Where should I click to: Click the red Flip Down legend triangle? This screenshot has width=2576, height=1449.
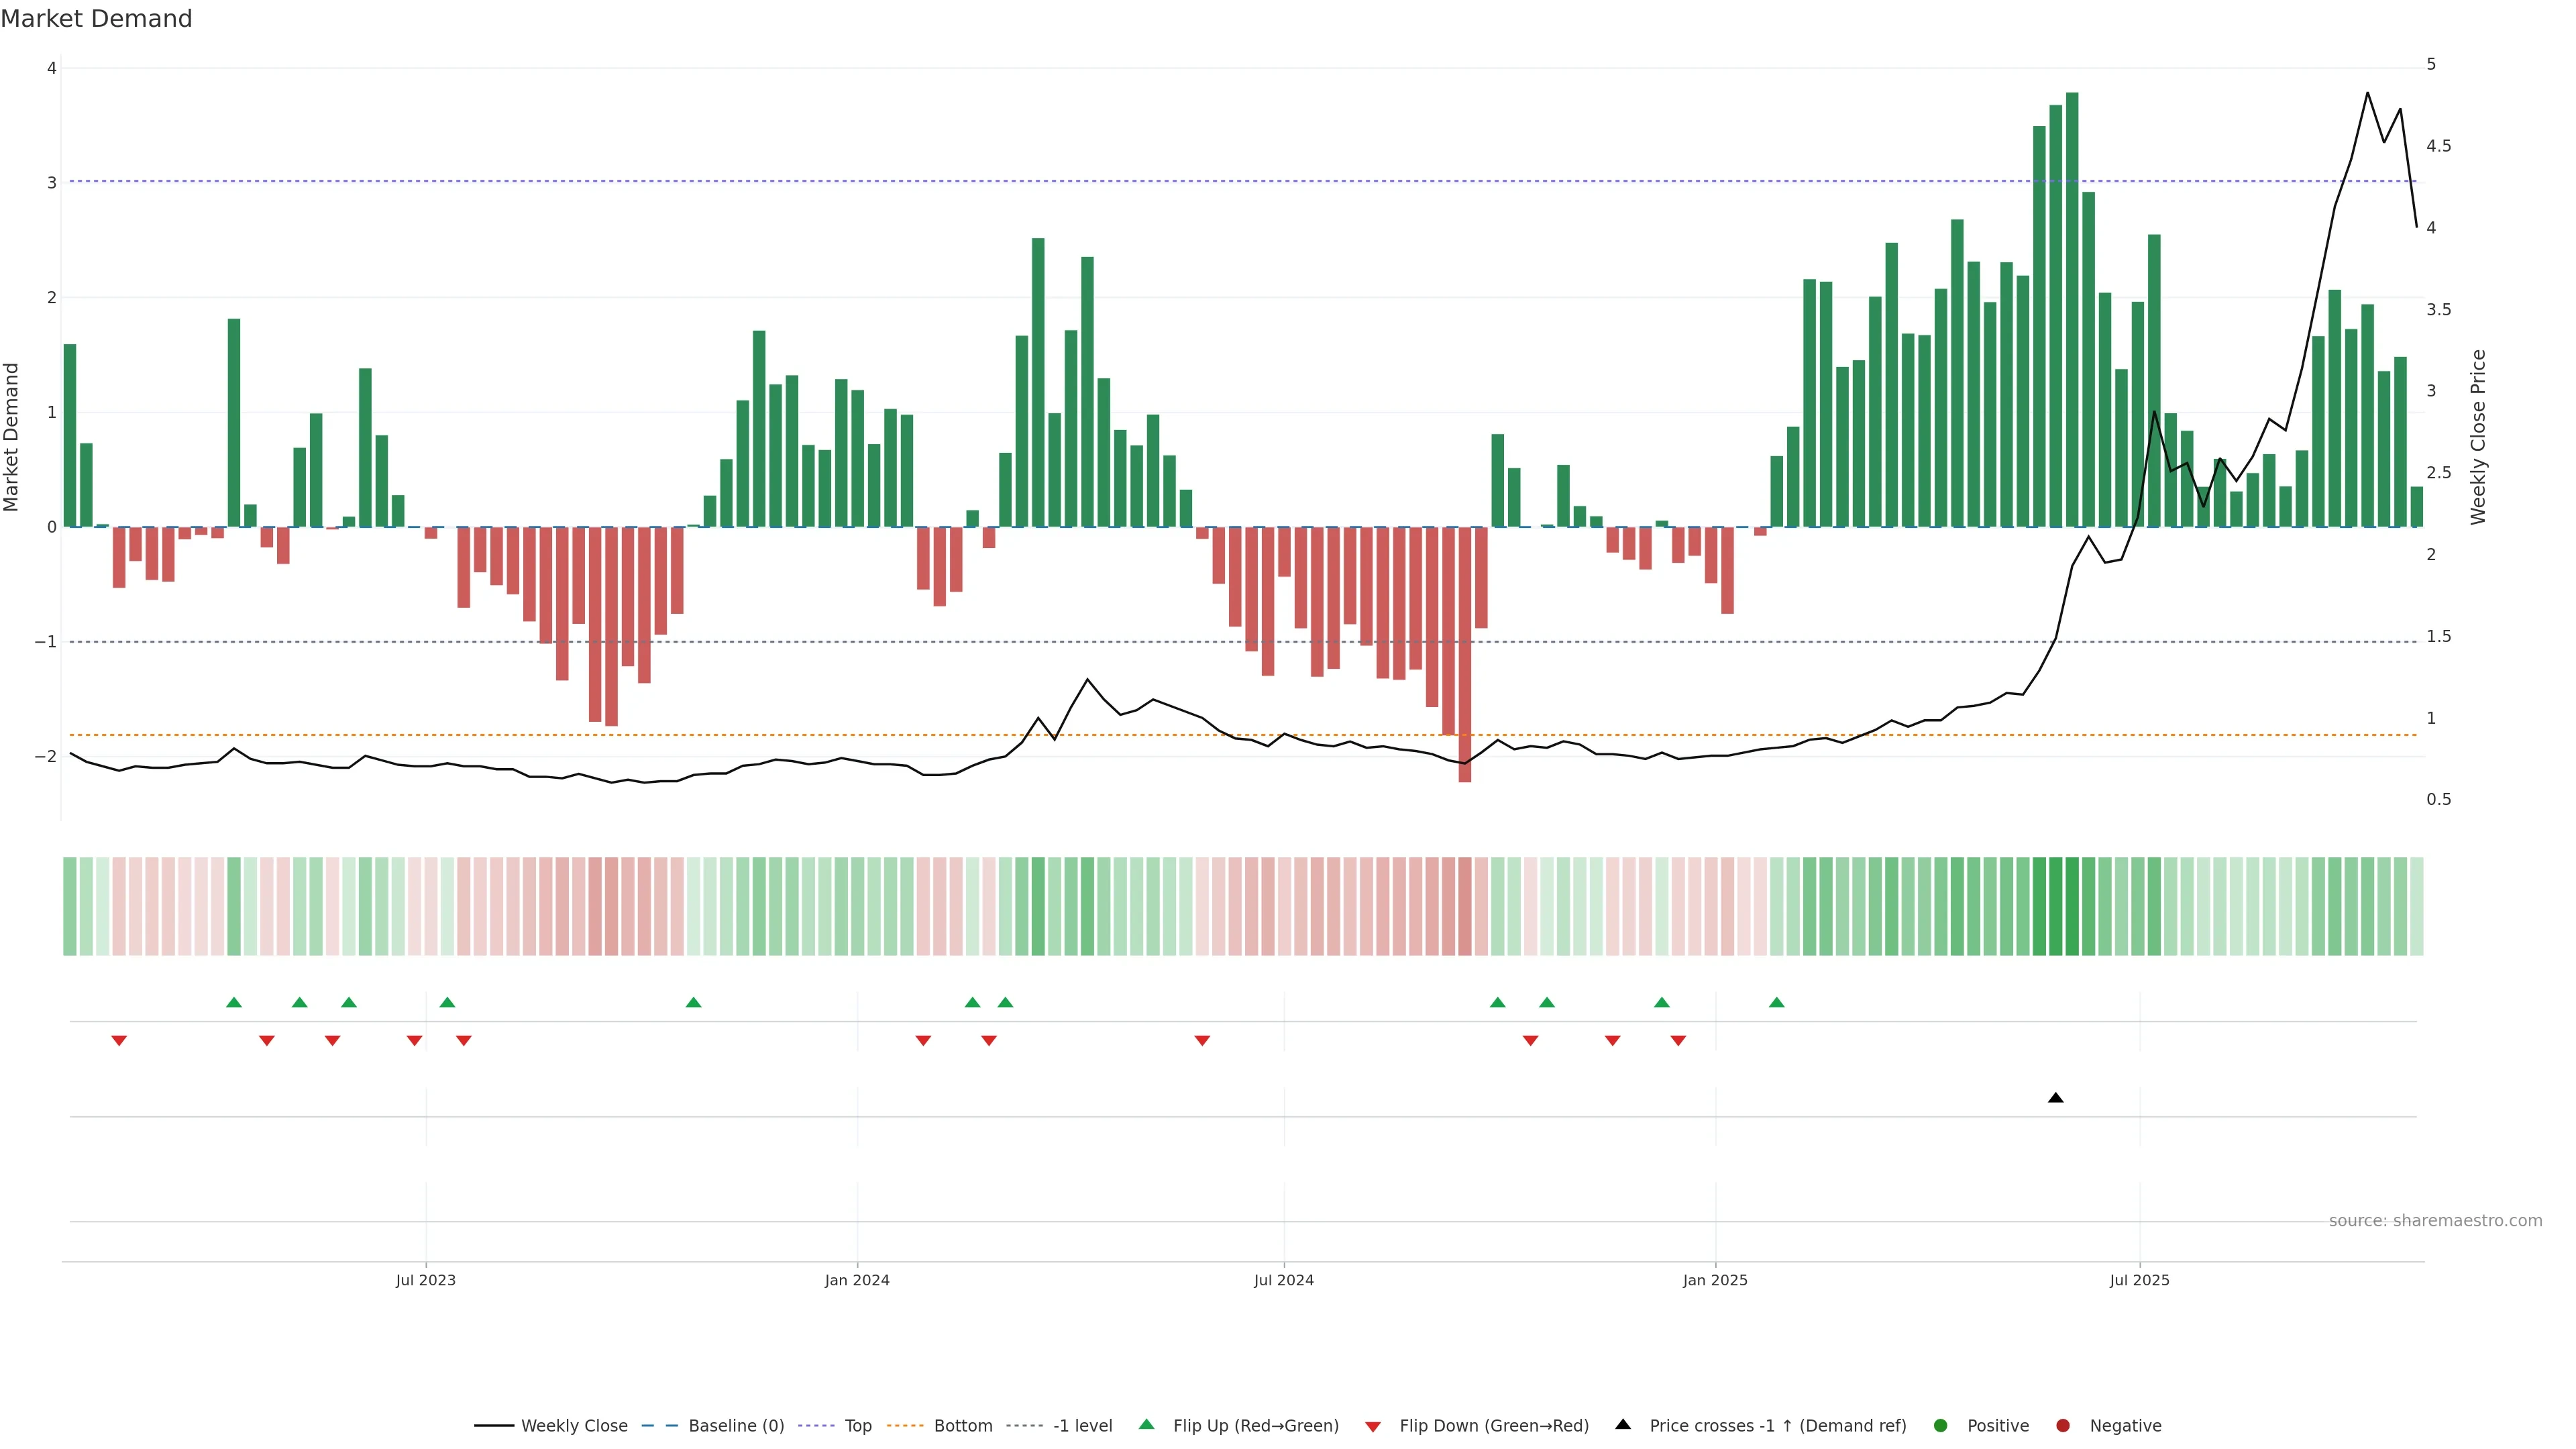[1373, 1426]
